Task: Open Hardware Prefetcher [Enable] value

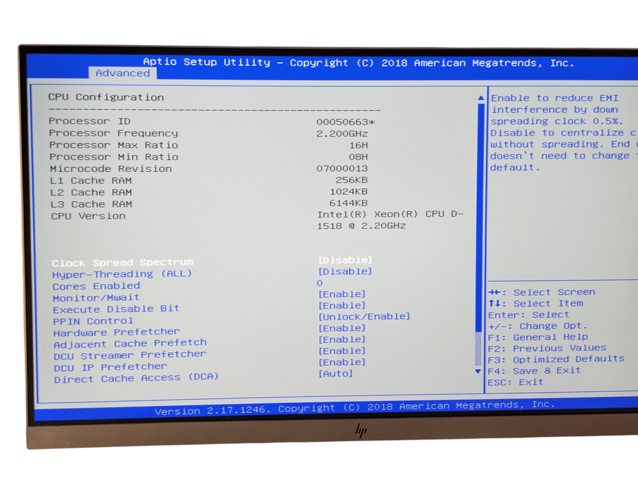Action: pyautogui.click(x=342, y=328)
